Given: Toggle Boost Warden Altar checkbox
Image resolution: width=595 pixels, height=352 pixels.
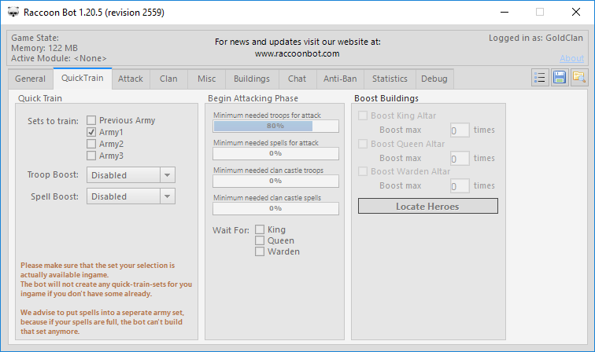Looking at the screenshot, I should (x=363, y=171).
